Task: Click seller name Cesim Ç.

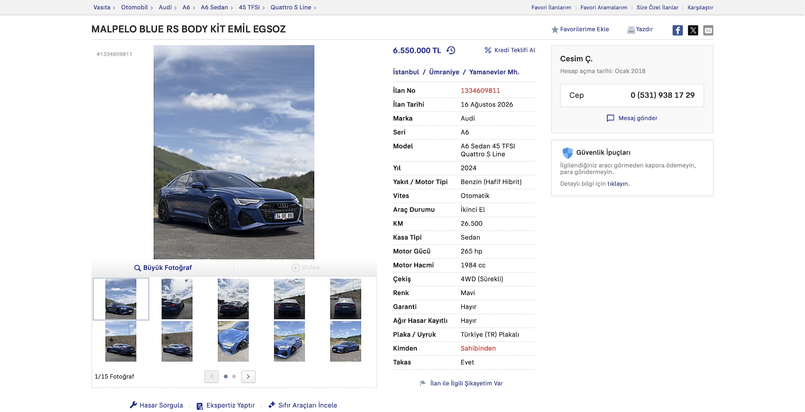Action: [x=576, y=59]
